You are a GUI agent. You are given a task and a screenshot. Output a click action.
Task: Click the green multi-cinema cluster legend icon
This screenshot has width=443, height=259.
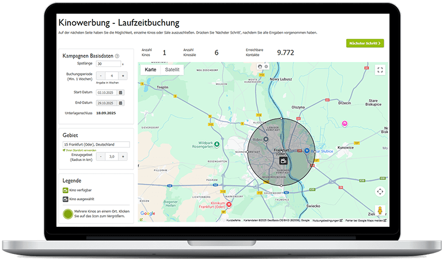point(68,214)
